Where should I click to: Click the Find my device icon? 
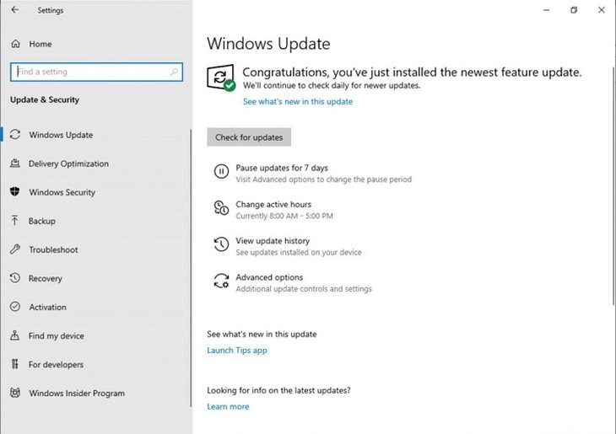pyautogui.click(x=15, y=335)
